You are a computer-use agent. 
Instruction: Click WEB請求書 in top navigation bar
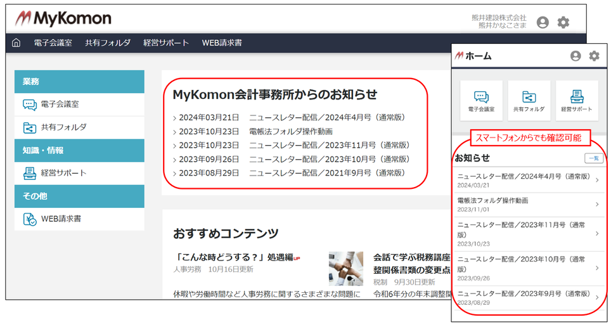221,43
